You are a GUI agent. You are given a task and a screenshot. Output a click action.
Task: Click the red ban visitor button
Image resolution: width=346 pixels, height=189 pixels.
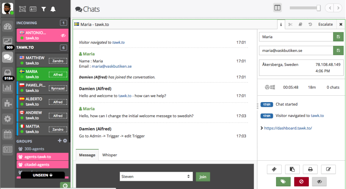[x=301, y=182]
